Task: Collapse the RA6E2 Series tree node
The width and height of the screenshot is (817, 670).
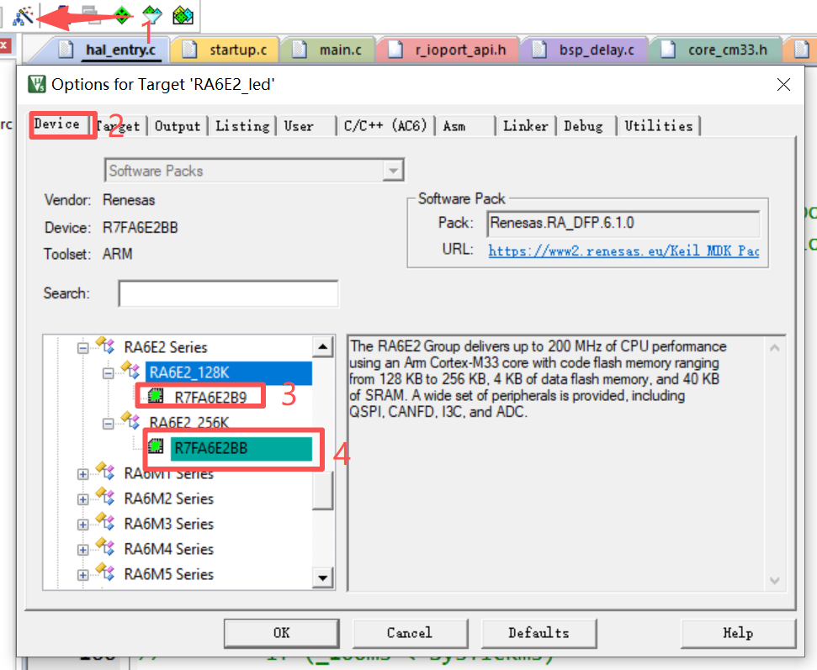Action: (82, 348)
